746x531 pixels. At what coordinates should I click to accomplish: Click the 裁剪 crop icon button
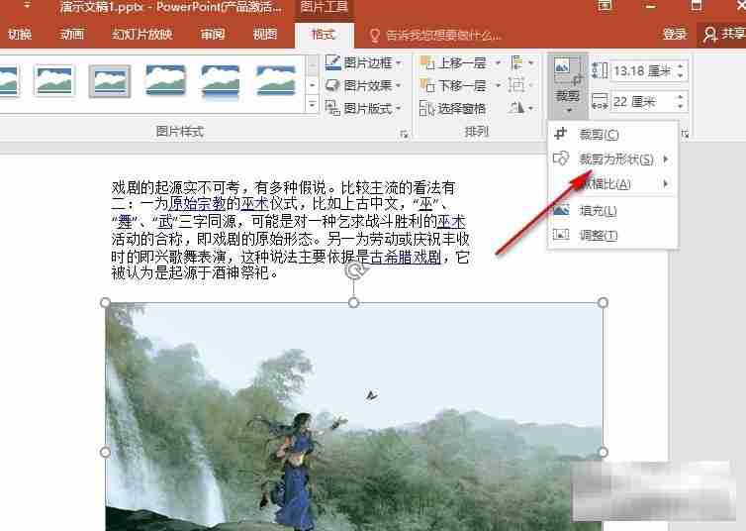(x=568, y=79)
